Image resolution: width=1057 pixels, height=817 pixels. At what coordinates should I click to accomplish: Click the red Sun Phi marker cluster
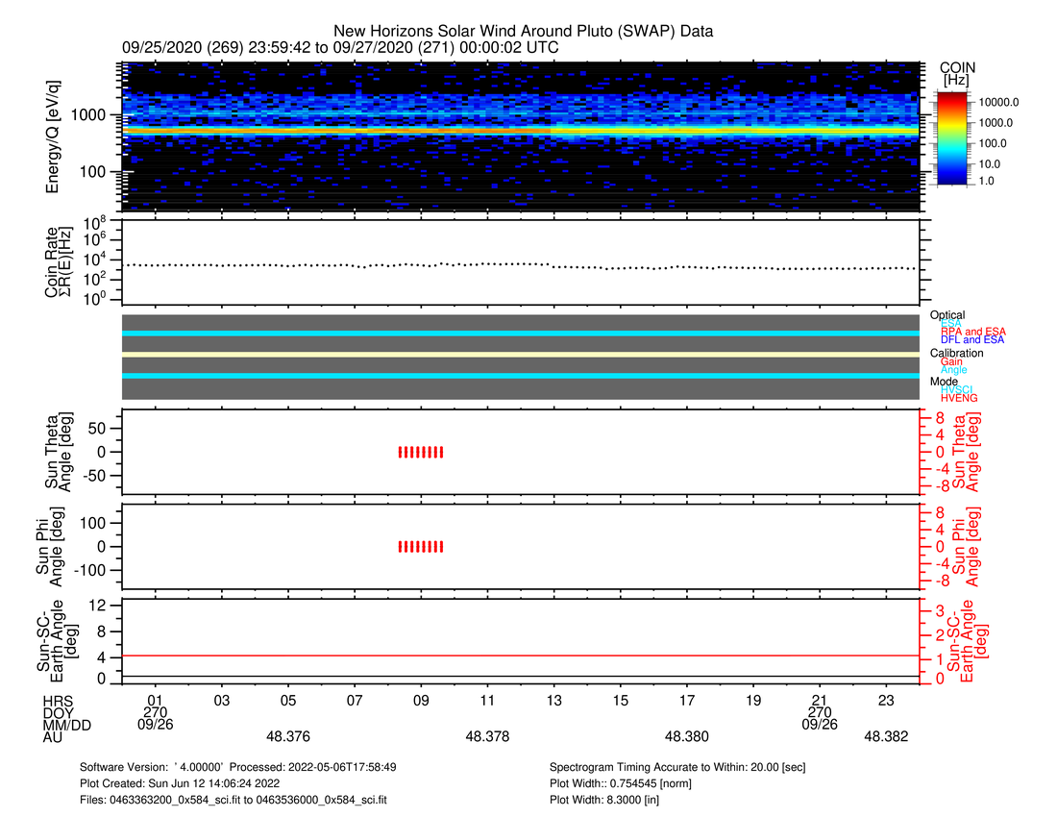pyautogui.click(x=421, y=547)
